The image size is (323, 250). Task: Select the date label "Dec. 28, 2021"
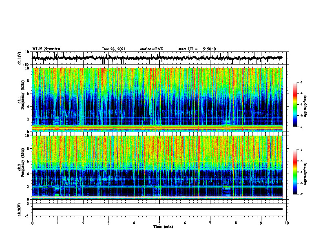[x=114, y=49]
